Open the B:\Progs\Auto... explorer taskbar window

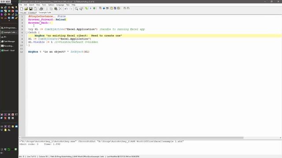coord(9,28)
